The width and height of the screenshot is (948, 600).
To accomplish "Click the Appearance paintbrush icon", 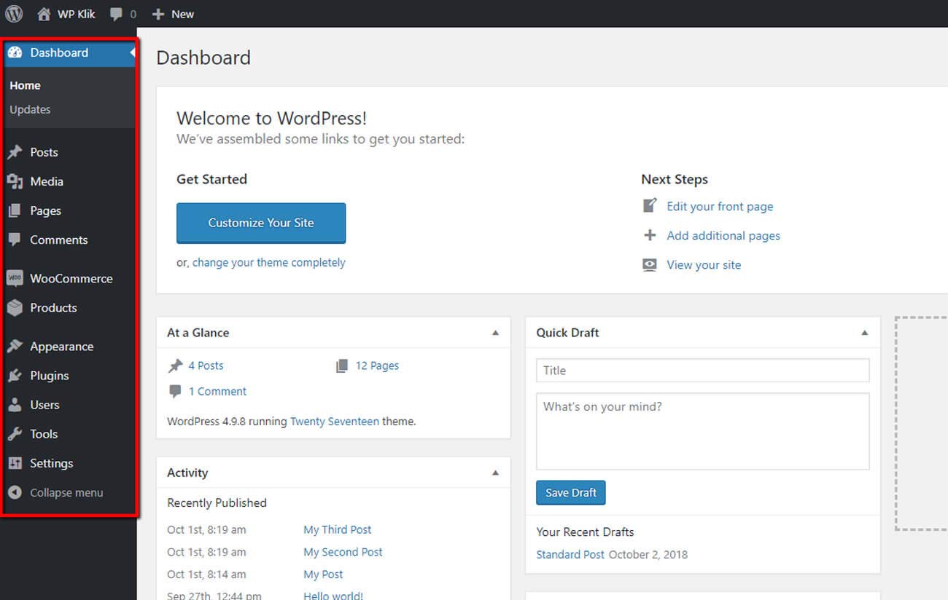I will [15, 347].
